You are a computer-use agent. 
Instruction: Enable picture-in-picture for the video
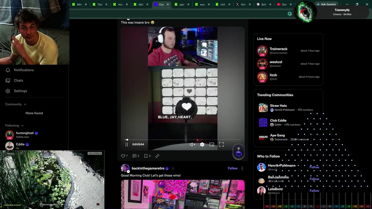tap(212, 145)
